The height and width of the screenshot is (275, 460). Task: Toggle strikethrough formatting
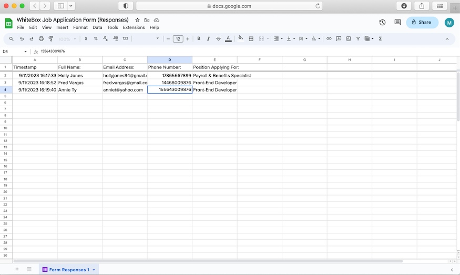pos(218,39)
